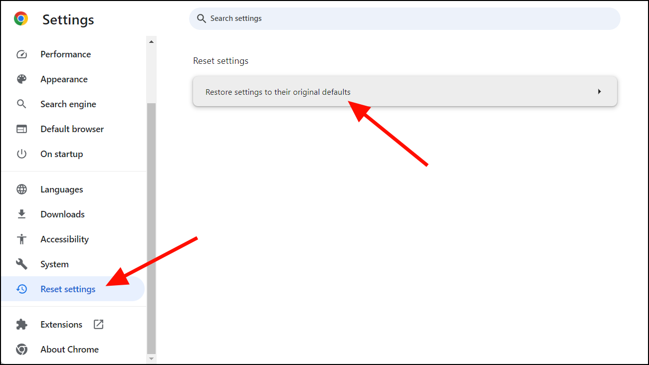
Task: Open the Reset settings sidebar entry
Action: (x=68, y=289)
